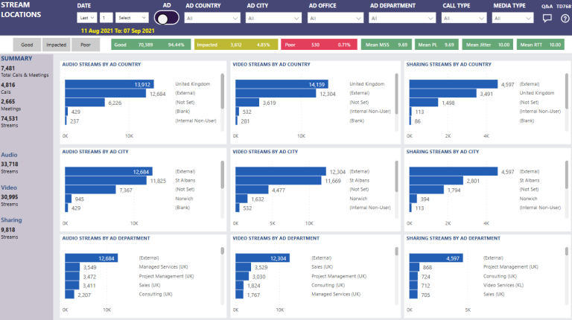572x320 pixels.
Task: Click the date range '11 Aug 2021 To: 07 Sep 2021'
Action: 118,31
